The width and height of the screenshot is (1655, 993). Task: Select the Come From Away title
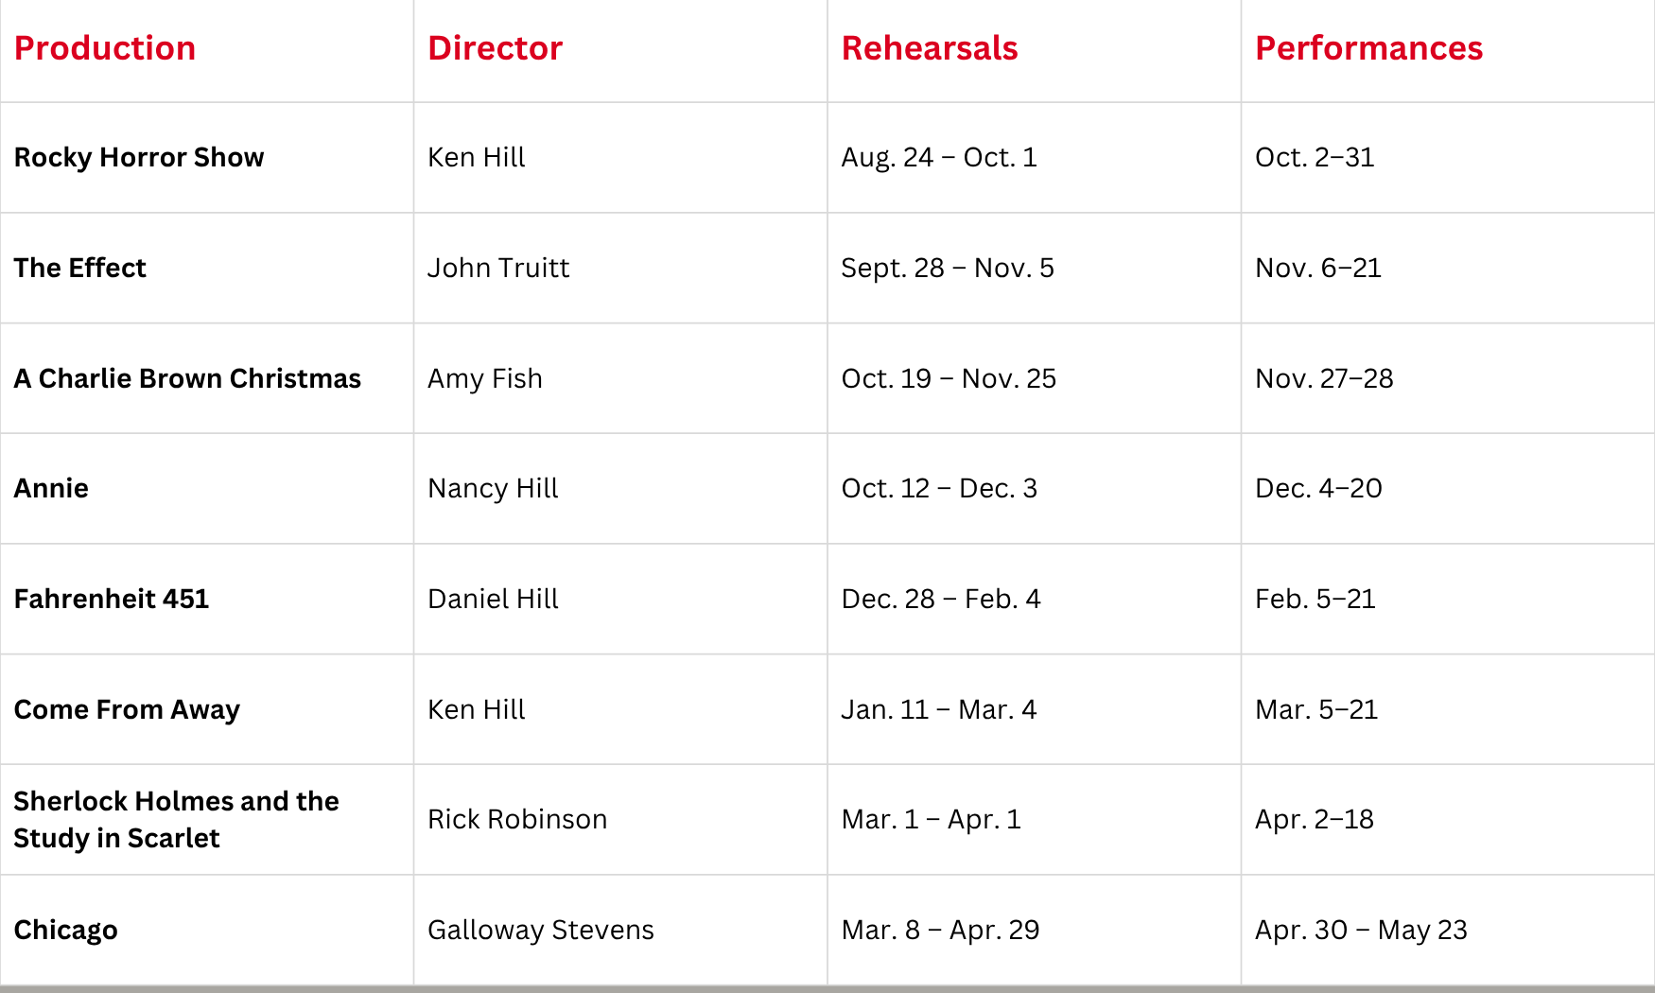(127, 709)
